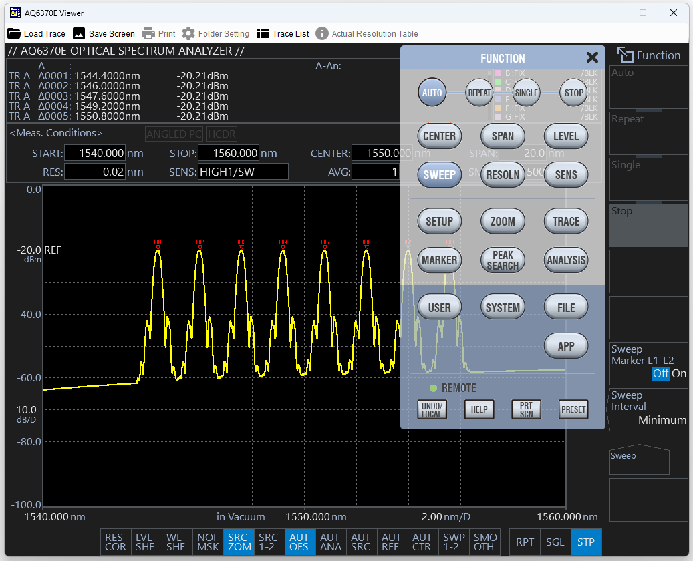Open the MARKER function menu
The height and width of the screenshot is (561, 693).
(x=439, y=260)
